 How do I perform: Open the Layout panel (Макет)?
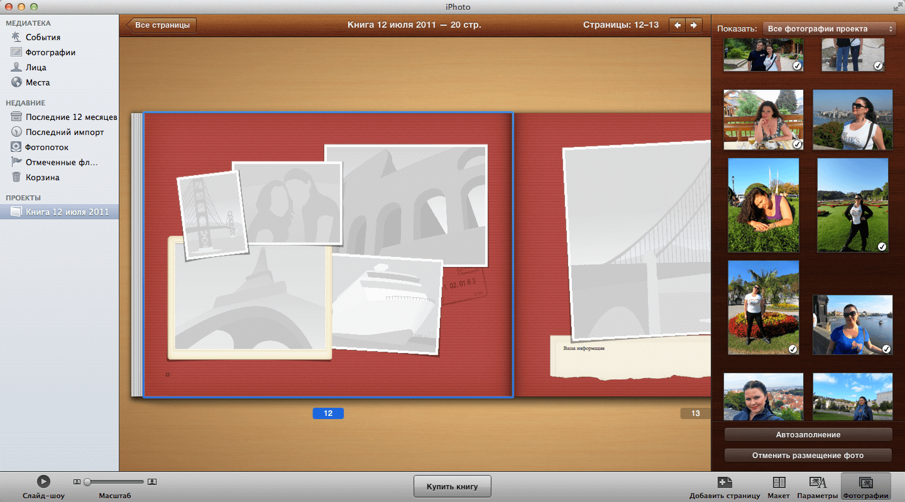[x=779, y=483]
